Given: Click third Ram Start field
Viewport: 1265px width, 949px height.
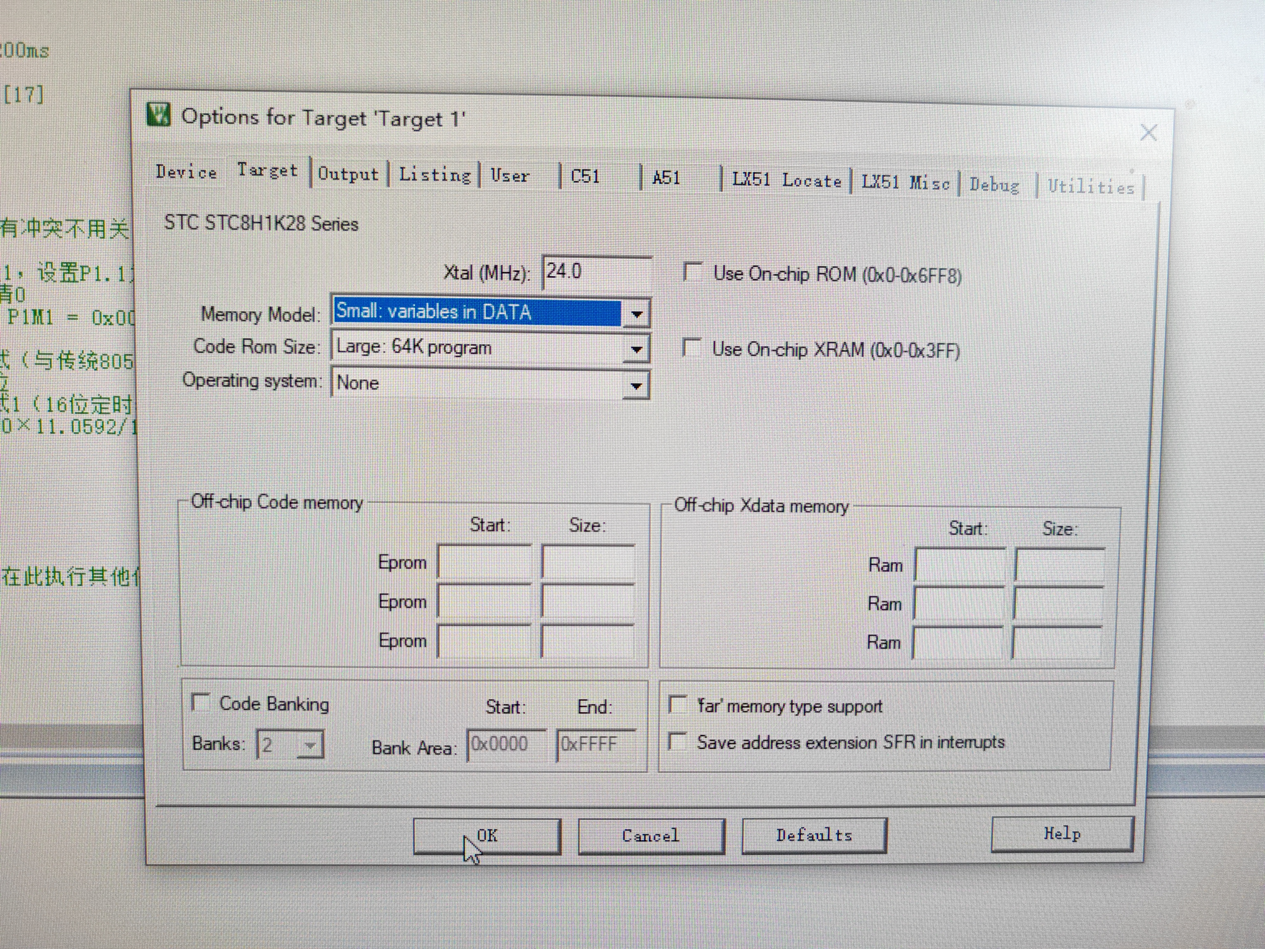Looking at the screenshot, I should click(958, 643).
